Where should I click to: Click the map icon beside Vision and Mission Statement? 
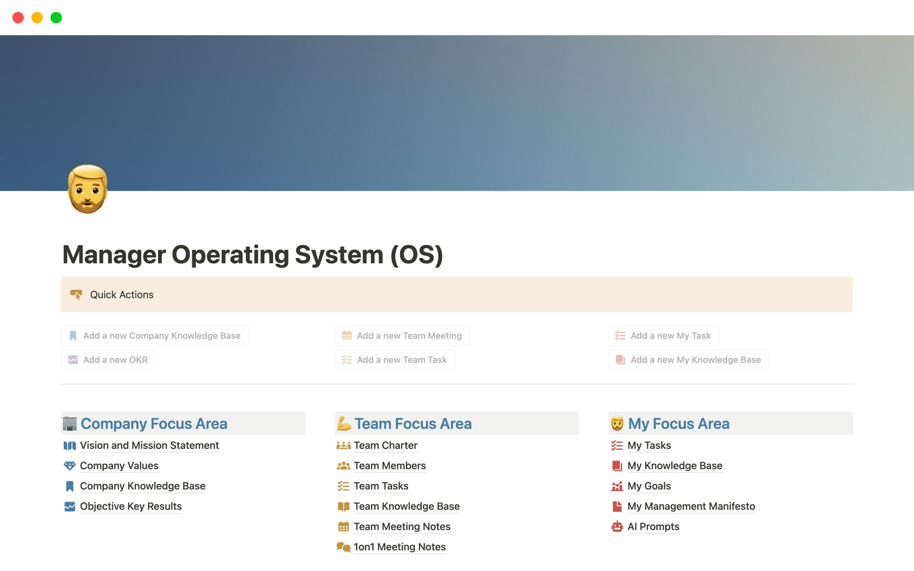70,446
